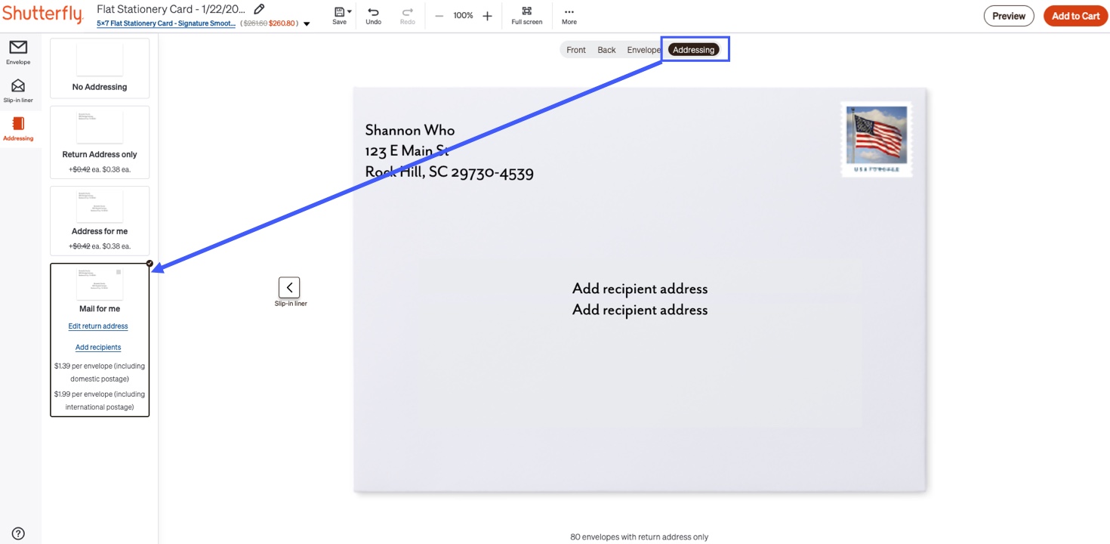1110x544 pixels.
Task: Open the Slip-in liner sidebar icon
Action: click(x=18, y=86)
